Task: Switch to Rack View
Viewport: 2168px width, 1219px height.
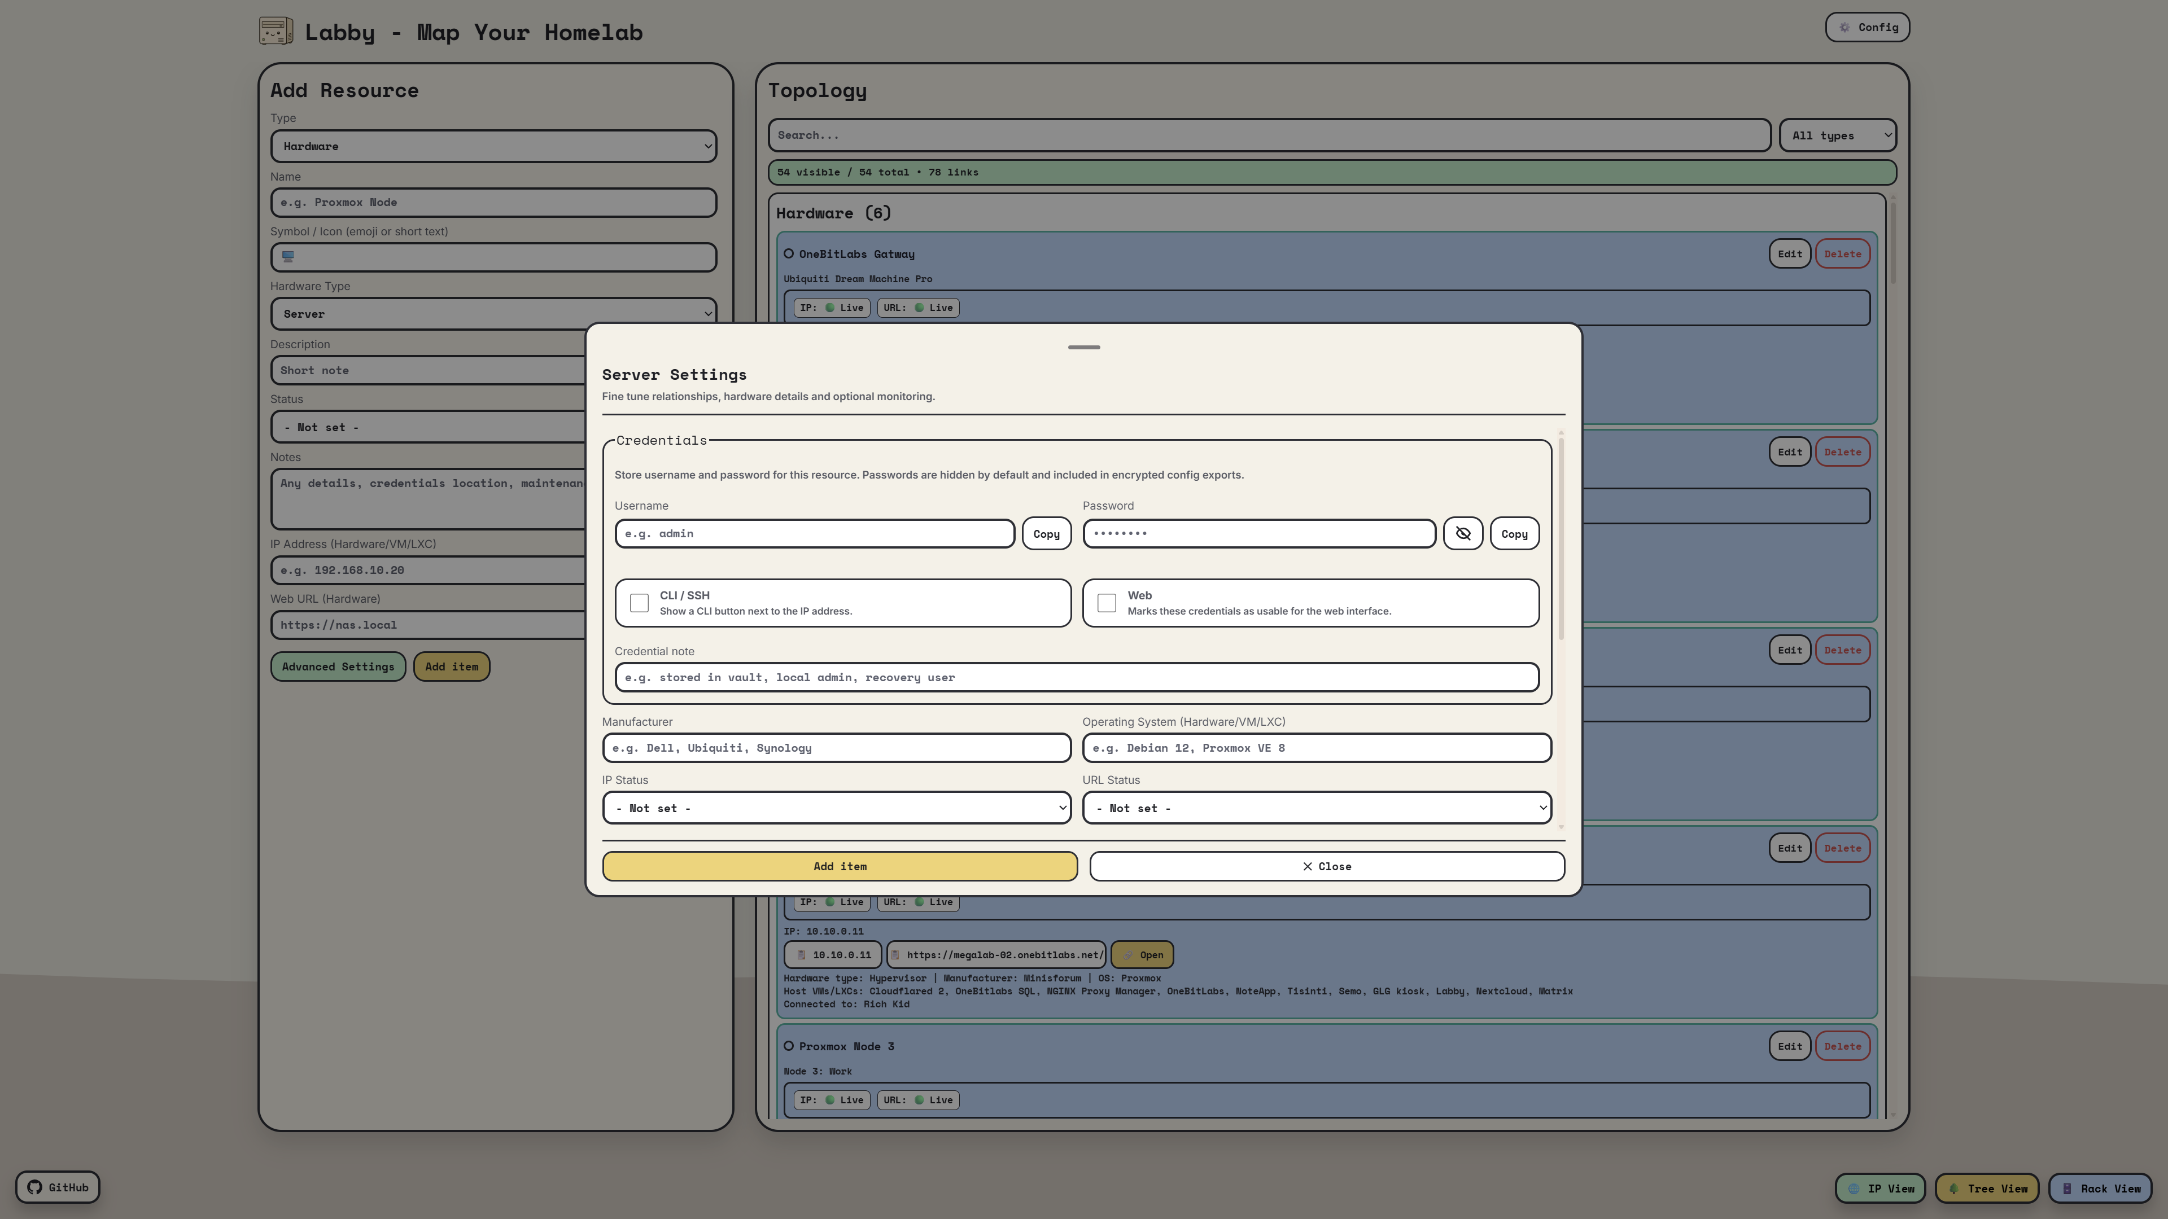Action: [x=2100, y=1188]
